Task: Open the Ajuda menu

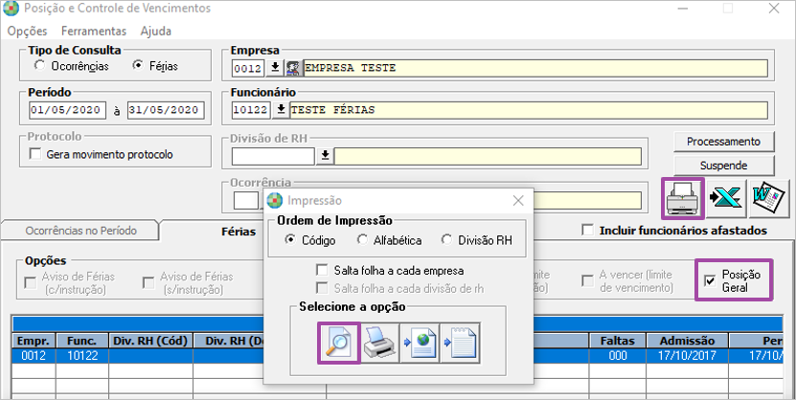Action: point(156,31)
